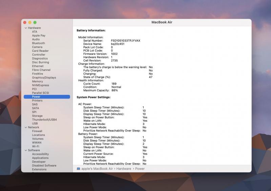Image resolution: width=271 pixels, height=191 pixels.
Task: Select Accessibility under Software
Action: coord(40,154)
